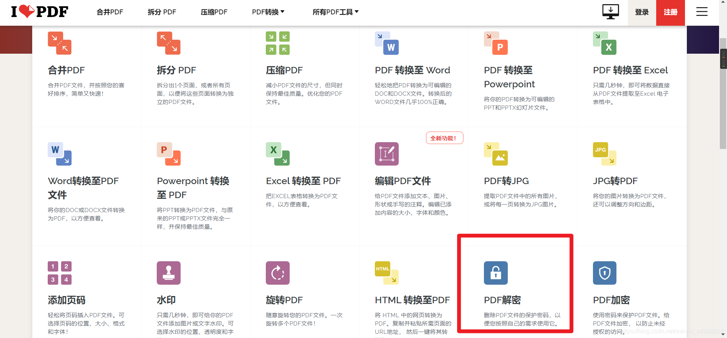Open the PDF 转换至 Word icon
The height and width of the screenshot is (338, 727).
coord(387,43)
